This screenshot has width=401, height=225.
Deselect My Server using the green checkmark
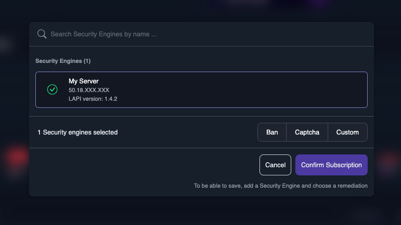[52, 89]
